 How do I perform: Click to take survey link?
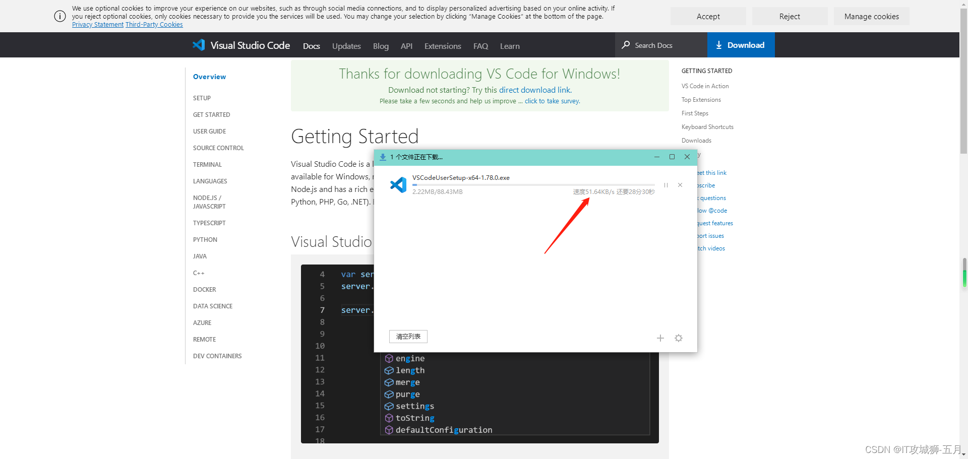[x=552, y=101]
